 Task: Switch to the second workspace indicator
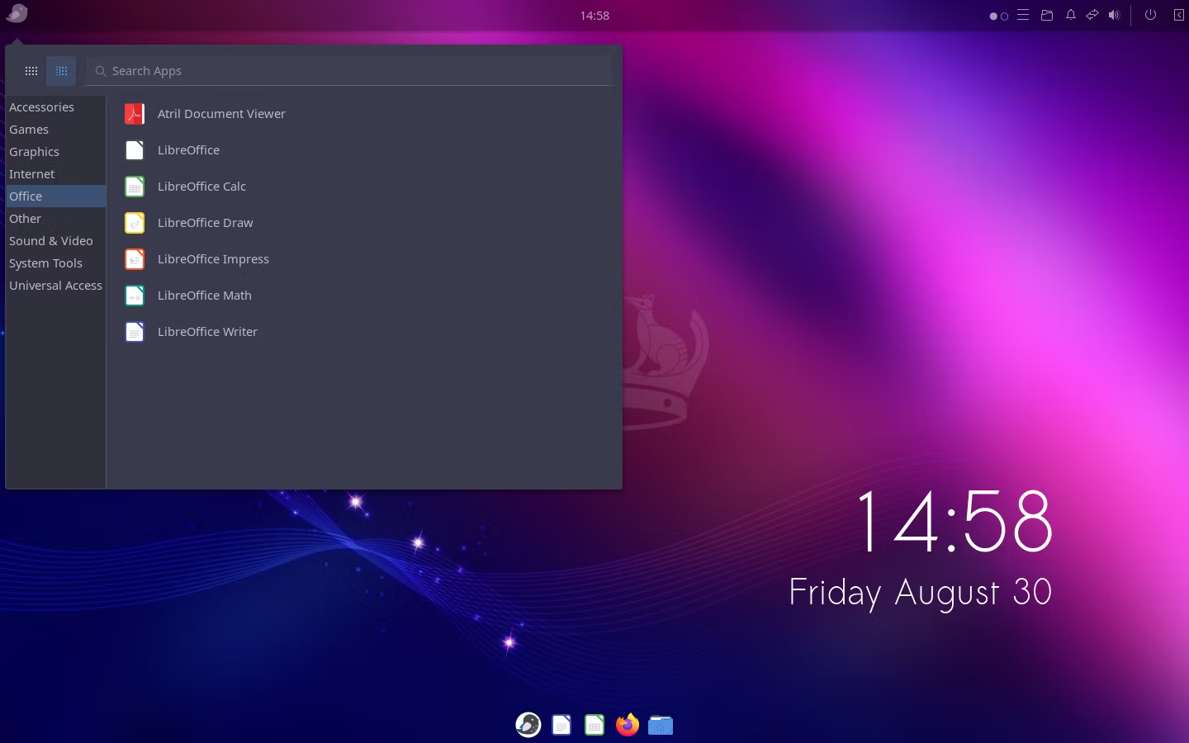[1005, 16]
